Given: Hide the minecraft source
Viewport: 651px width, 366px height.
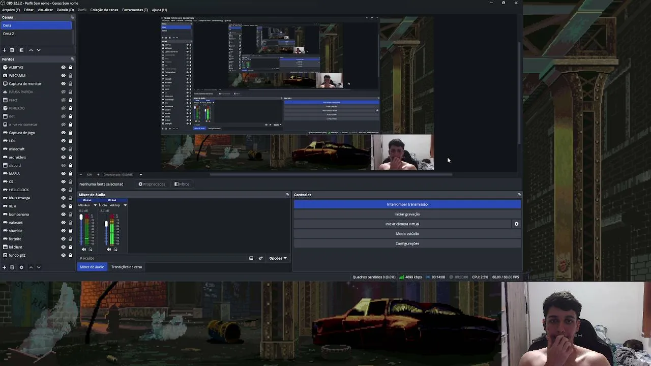Looking at the screenshot, I should tap(64, 149).
